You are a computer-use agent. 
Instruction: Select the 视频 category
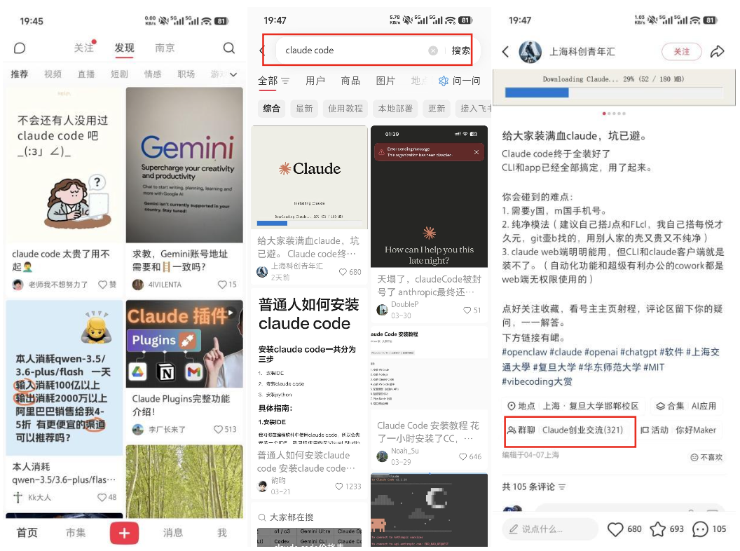[x=53, y=74]
